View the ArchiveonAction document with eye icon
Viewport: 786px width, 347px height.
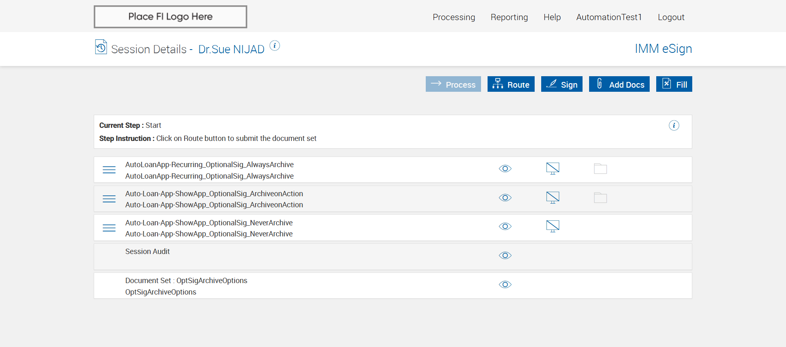click(505, 197)
